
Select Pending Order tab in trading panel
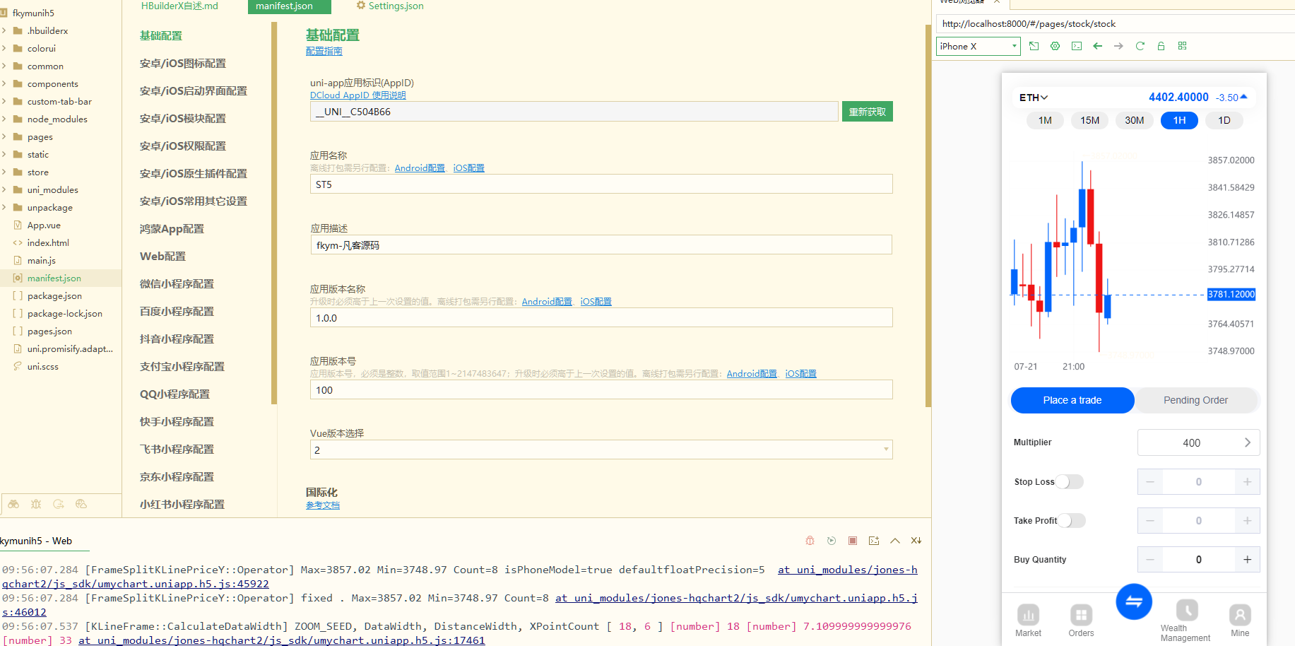coord(1195,400)
